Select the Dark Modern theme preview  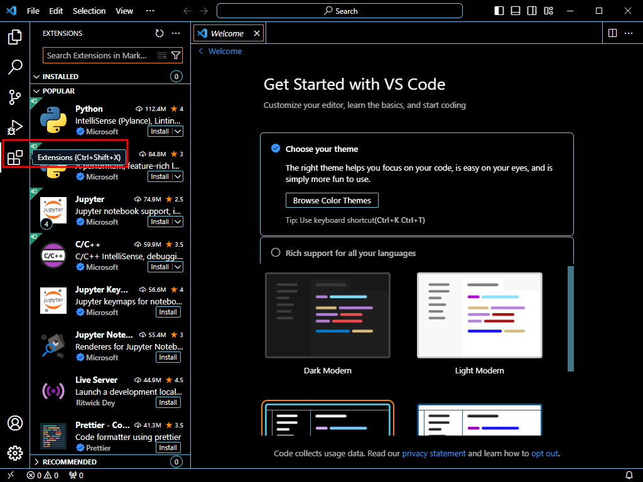point(328,315)
